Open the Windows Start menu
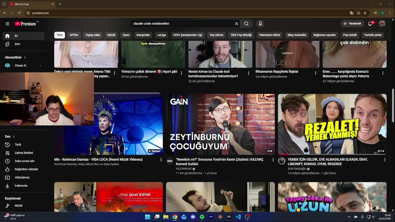The width and height of the screenshot is (395, 222). click(148, 217)
